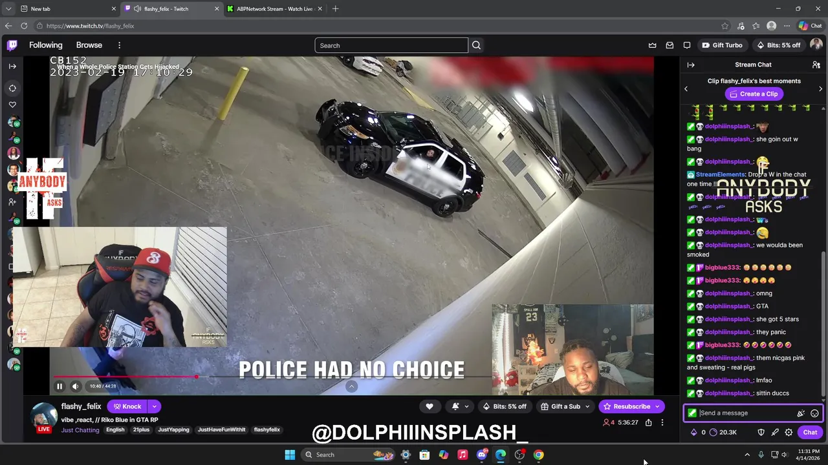Screen dimensions: 828x465
Task: Open the three-dot menu beside Browse
Action: pos(119,45)
